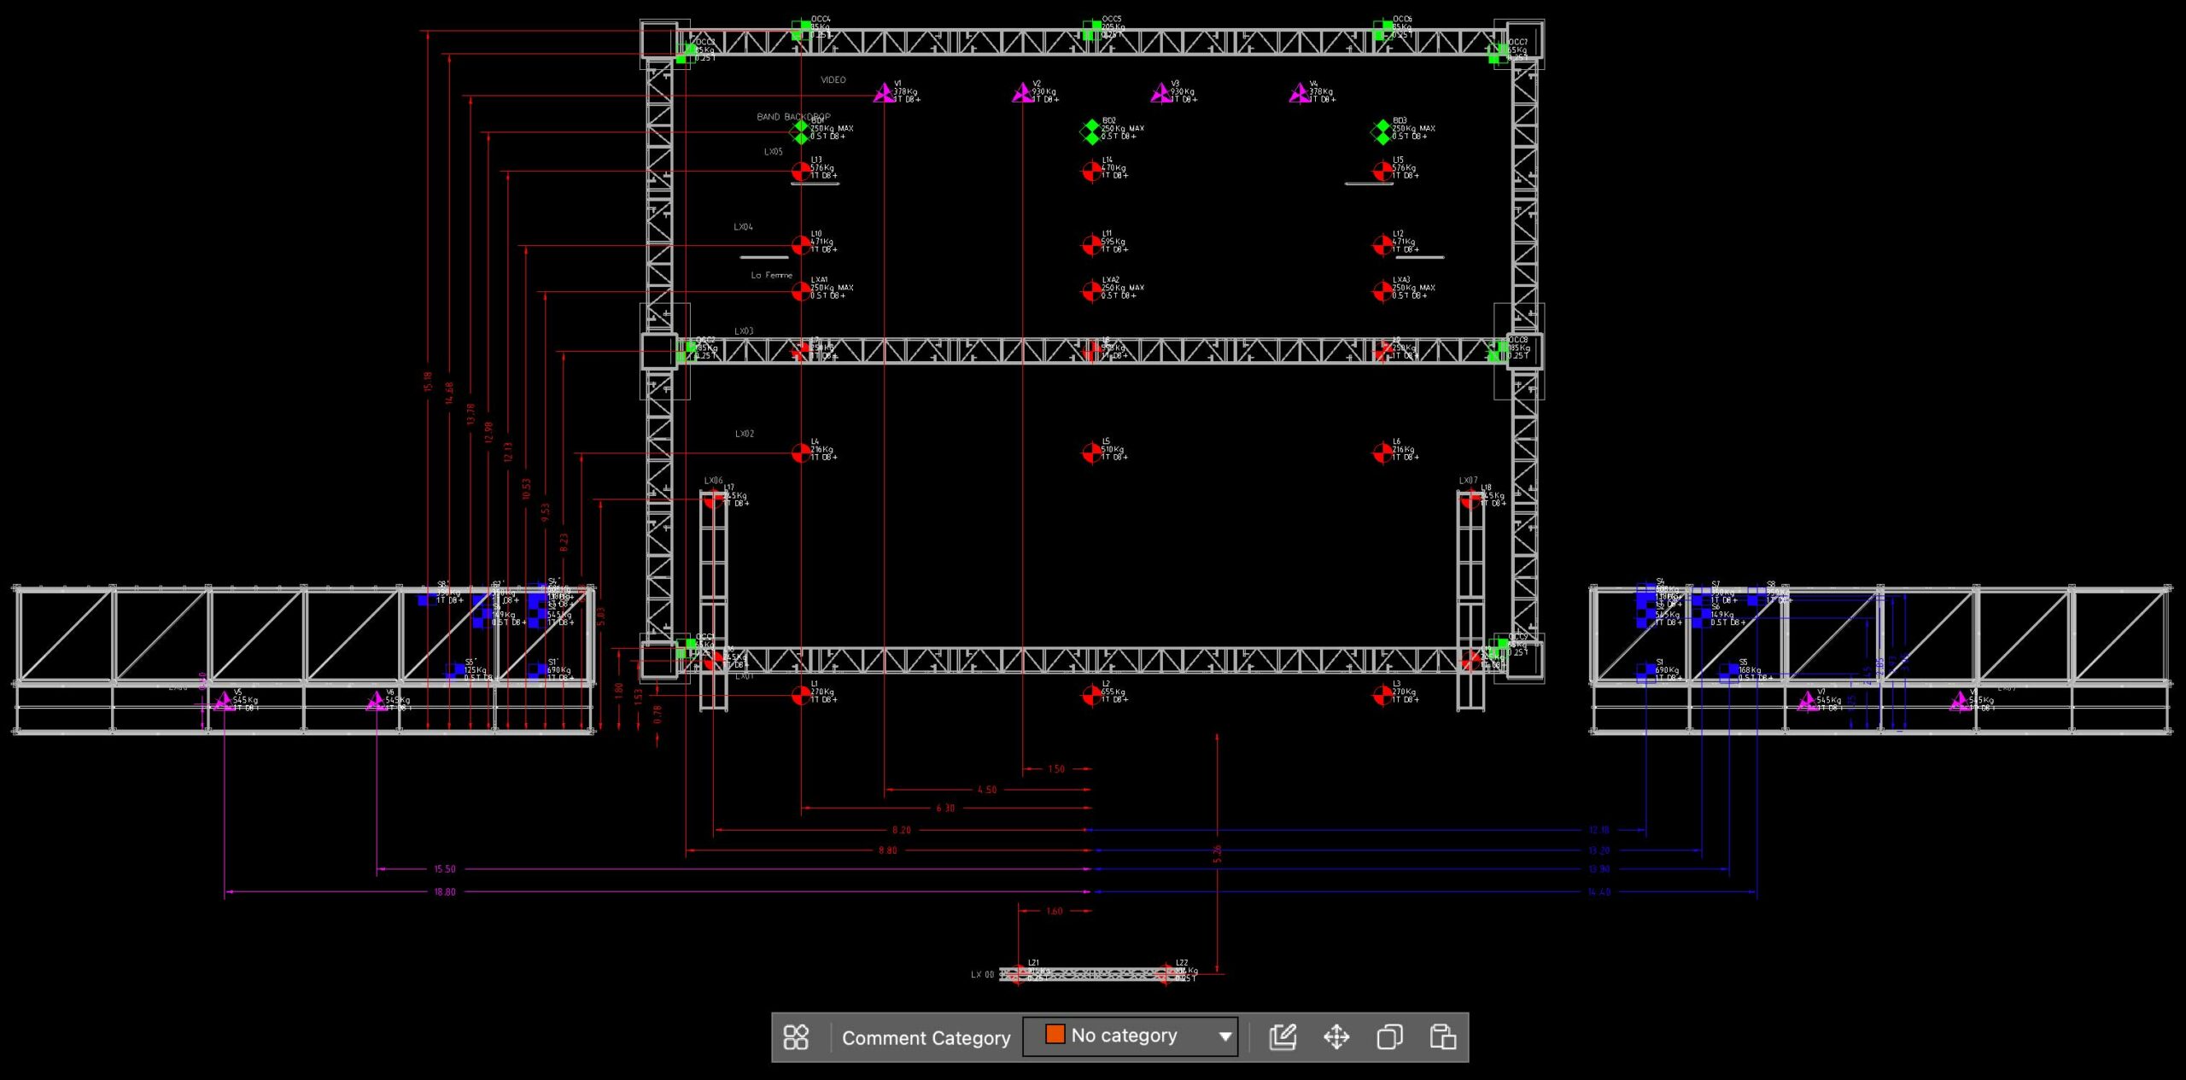Click red L14 470Kg hoist point
The width and height of the screenshot is (2186, 1080).
pos(1091,172)
